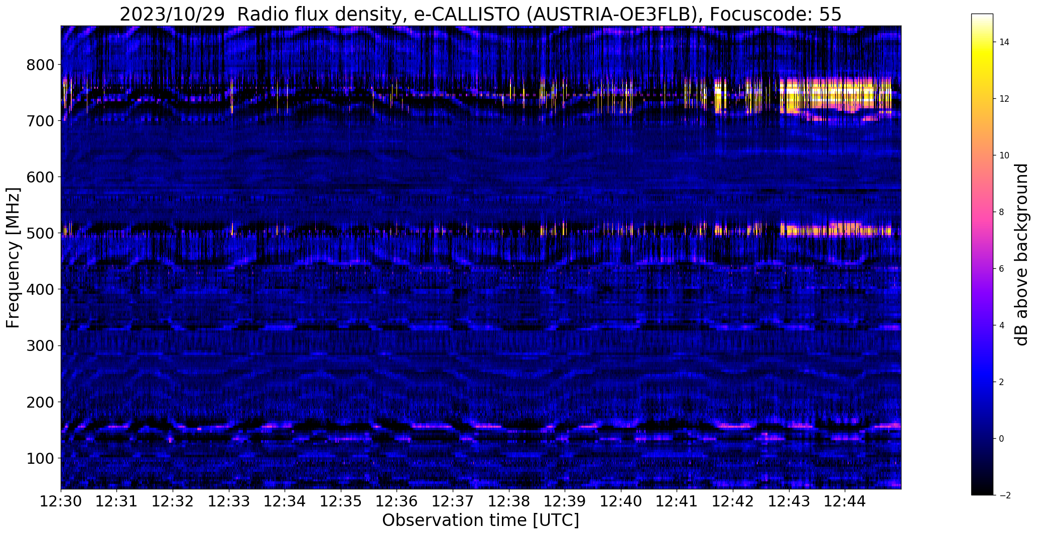The height and width of the screenshot is (535, 1037).
Task: Click the Observation time [UTC] axis label
Action: [480, 520]
